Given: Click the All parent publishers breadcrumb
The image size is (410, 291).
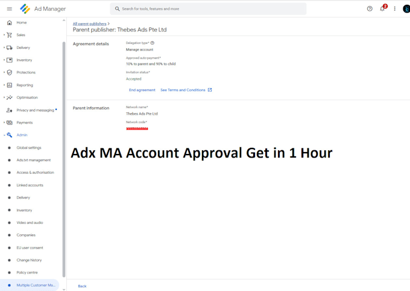Looking at the screenshot, I should [89, 24].
